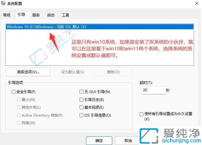Confirm with the 确定 button
This screenshot has height=145, width=202.
99,141
